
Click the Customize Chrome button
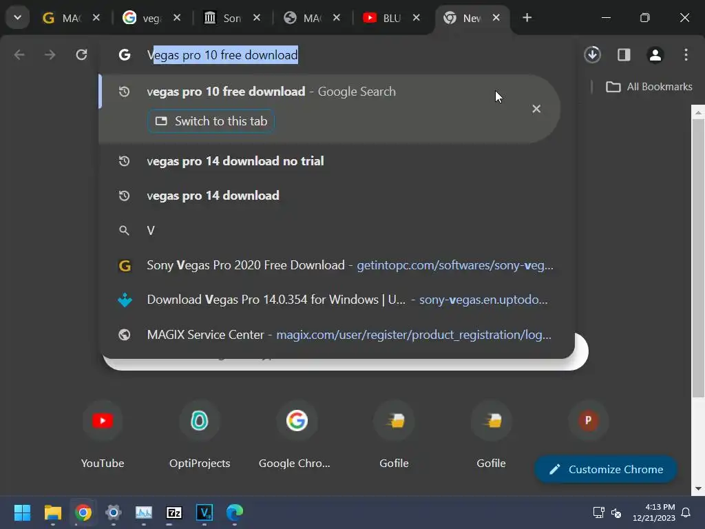point(606,469)
